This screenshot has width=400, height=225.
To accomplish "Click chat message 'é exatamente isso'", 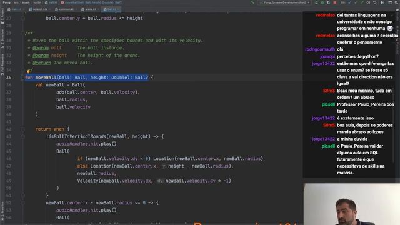I will click(x=355, y=118).
